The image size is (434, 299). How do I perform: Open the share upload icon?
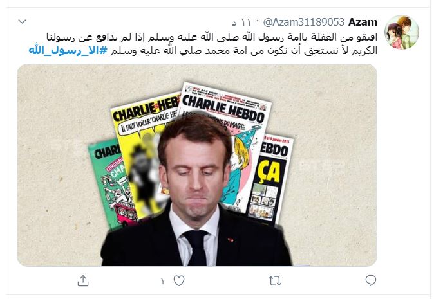pyautogui.click(x=83, y=281)
